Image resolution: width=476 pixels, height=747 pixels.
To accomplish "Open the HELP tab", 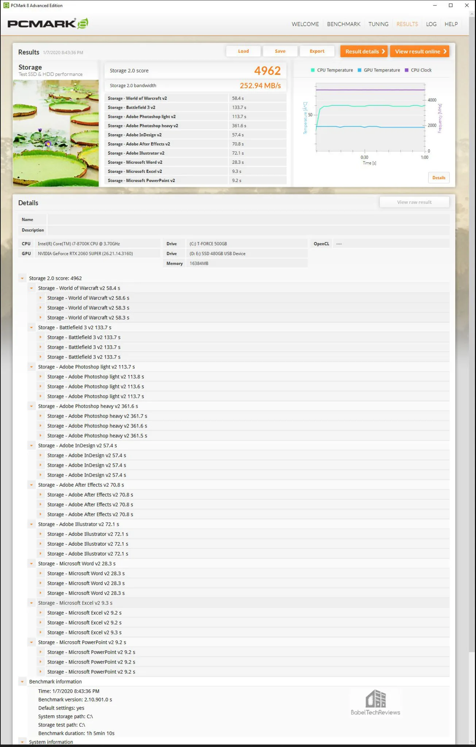I will (x=451, y=24).
